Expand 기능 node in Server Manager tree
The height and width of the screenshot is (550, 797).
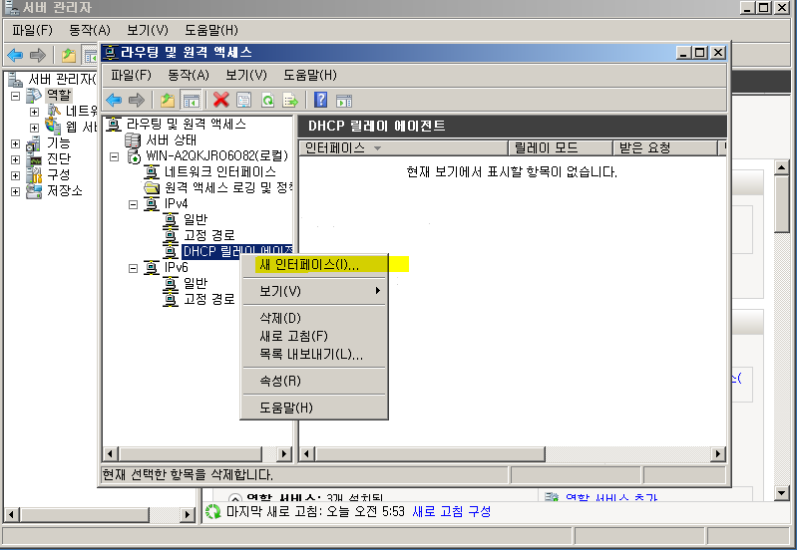16,143
